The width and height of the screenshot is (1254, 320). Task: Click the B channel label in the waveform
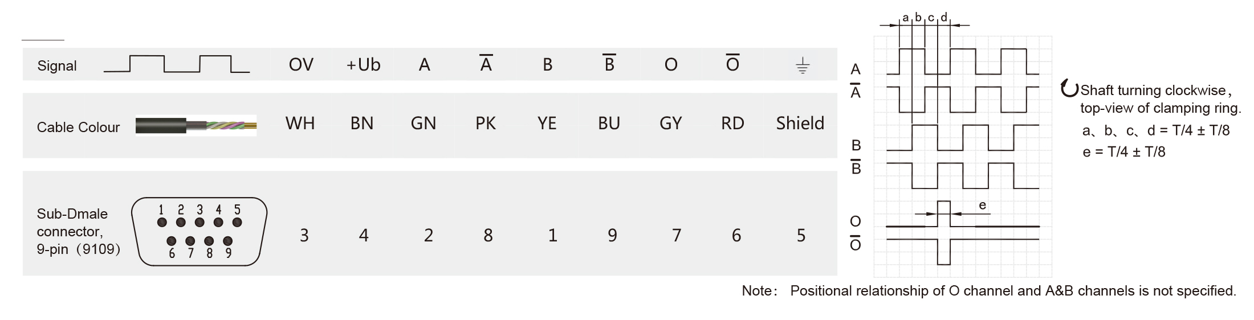click(856, 145)
